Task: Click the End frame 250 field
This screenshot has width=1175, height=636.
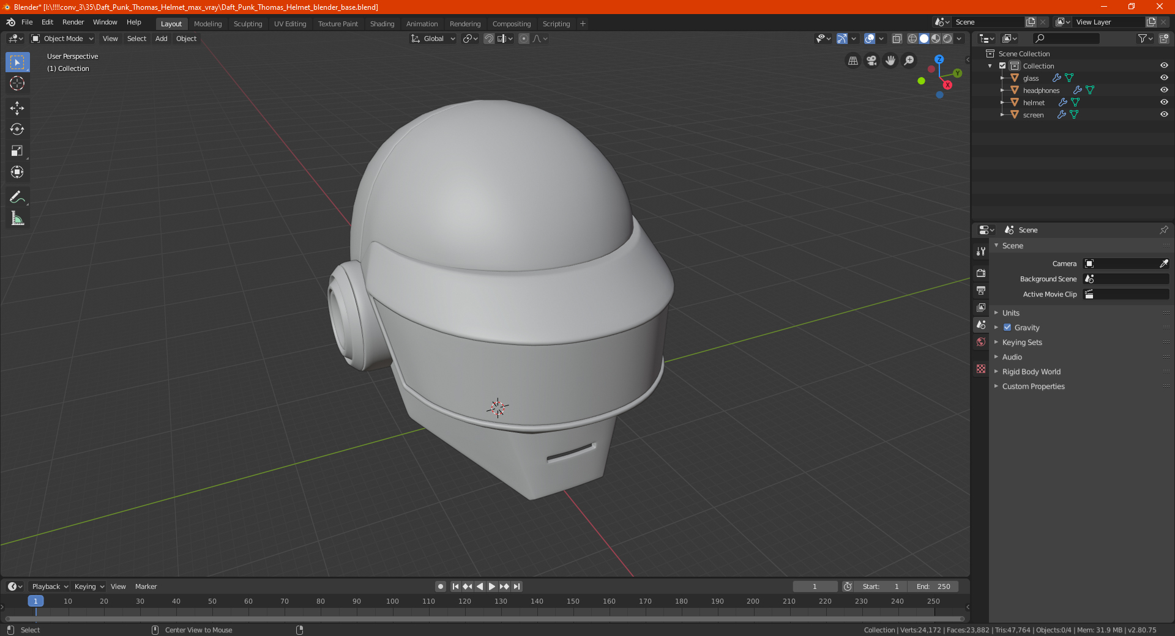Action: [933, 586]
